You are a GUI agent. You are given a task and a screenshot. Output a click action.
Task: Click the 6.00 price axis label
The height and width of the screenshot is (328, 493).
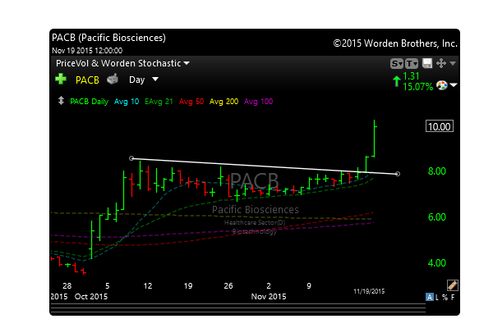click(437, 217)
